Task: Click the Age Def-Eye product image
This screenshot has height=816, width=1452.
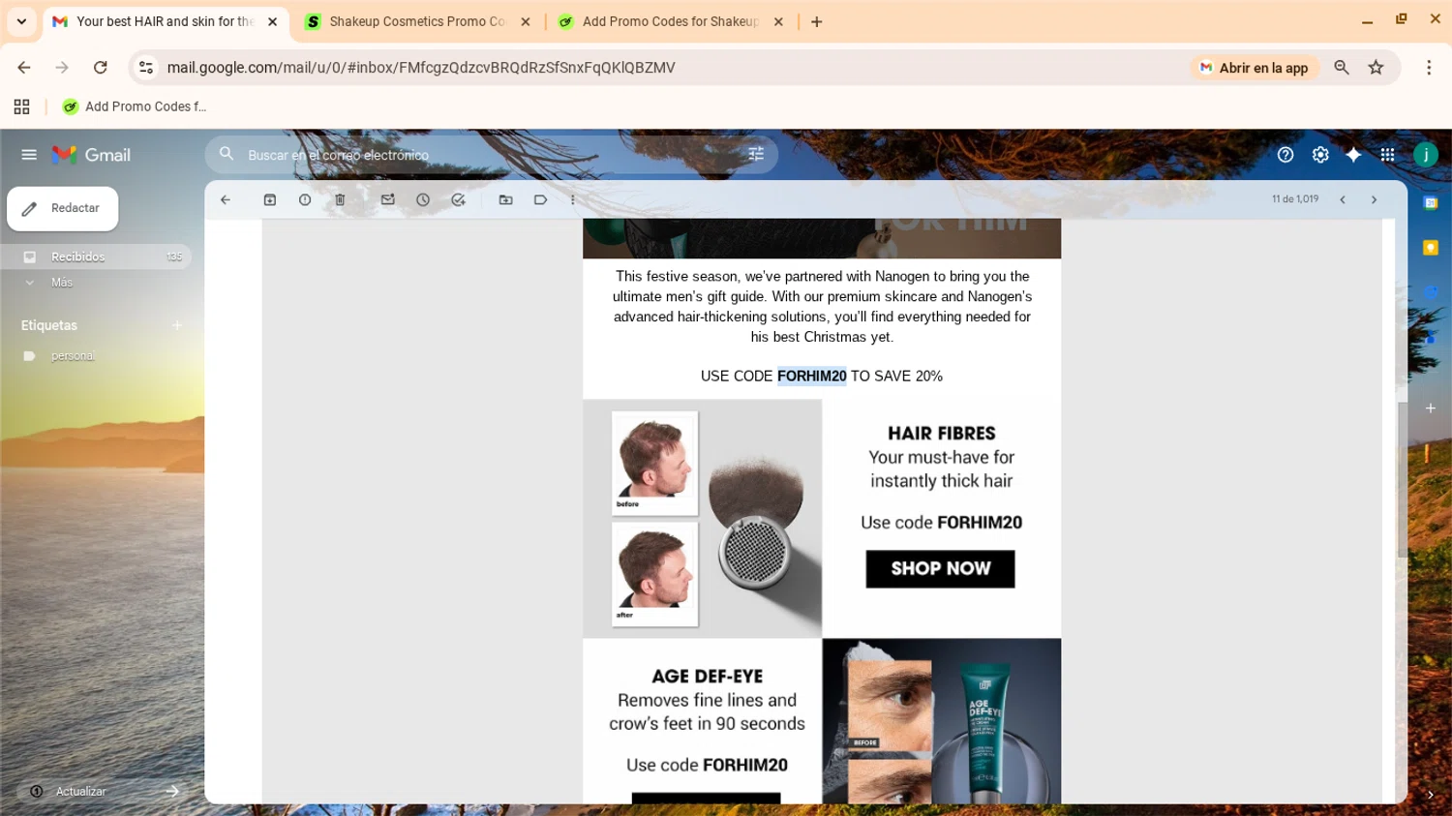Action: 942,721
